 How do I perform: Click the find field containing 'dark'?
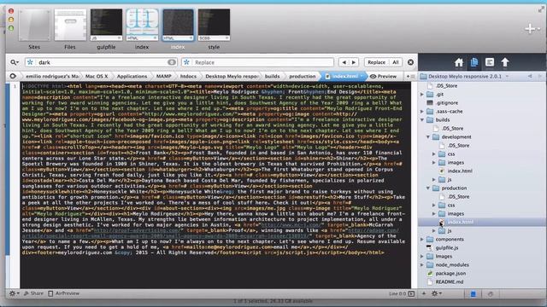[101, 62]
